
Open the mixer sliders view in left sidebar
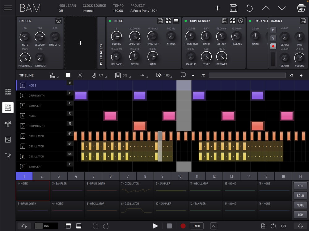(x=8, y=156)
